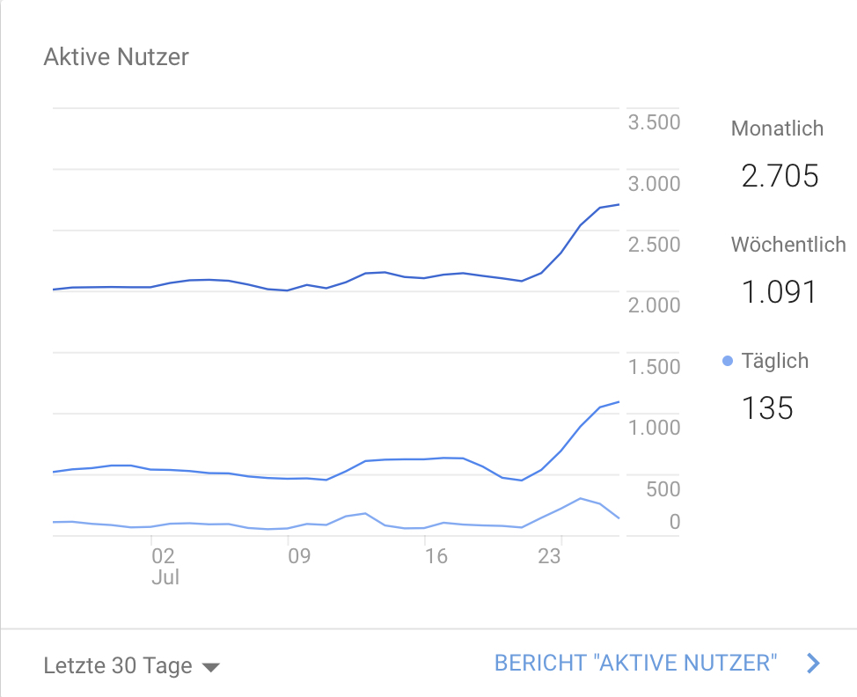This screenshot has width=857, height=697.
Task: Click the 2.000 y-axis label
Action: 654,305
